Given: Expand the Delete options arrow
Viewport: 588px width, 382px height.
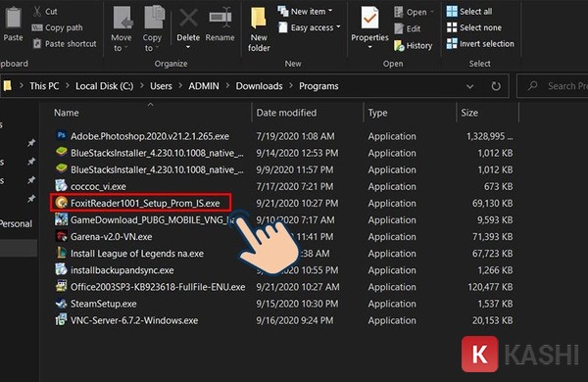Looking at the screenshot, I should pos(188,47).
